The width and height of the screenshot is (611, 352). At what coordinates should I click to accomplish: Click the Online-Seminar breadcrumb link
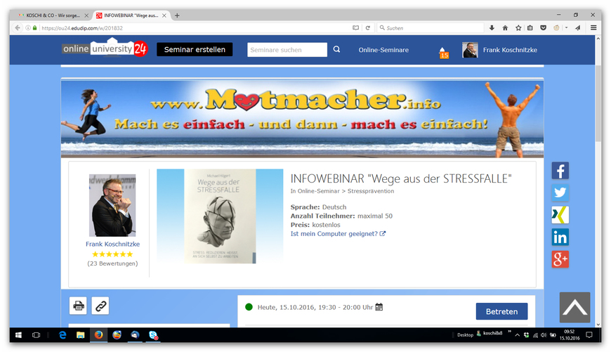pos(318,191)
